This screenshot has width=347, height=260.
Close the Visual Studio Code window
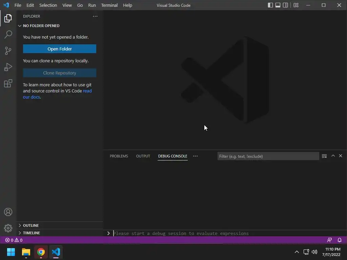pyautogui.click(x=339, y=5)
